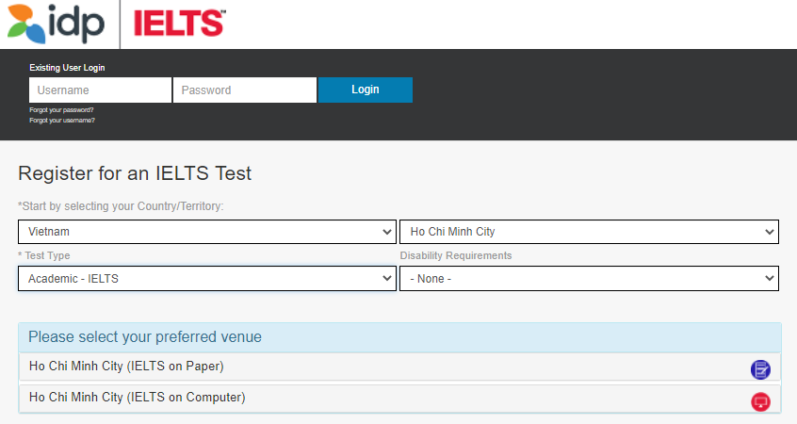Screen dimensions: 797x424
Task: Click the IDP logo
Action: tap(56, 24)
